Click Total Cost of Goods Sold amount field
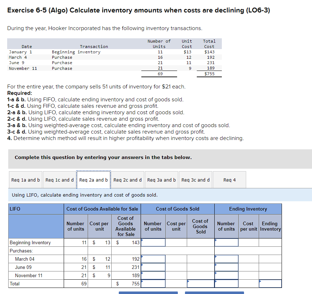This screenshot has height=294, width=312. (x=200, y=283)
